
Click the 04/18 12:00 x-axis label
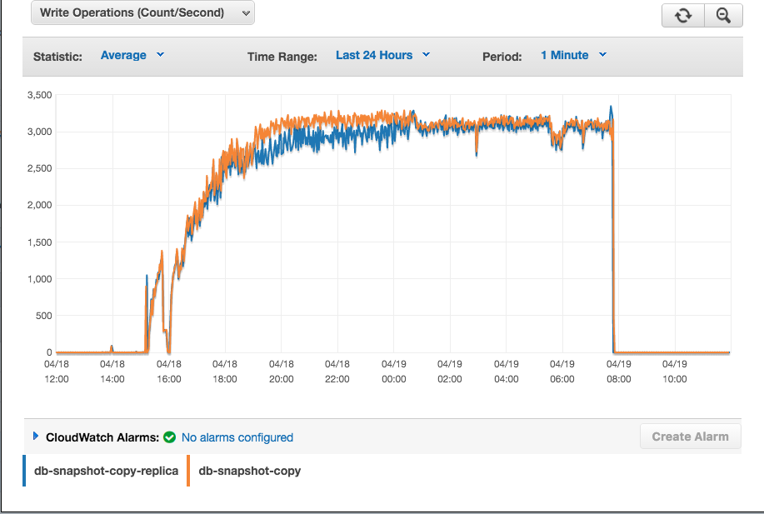tap(57, 372)
